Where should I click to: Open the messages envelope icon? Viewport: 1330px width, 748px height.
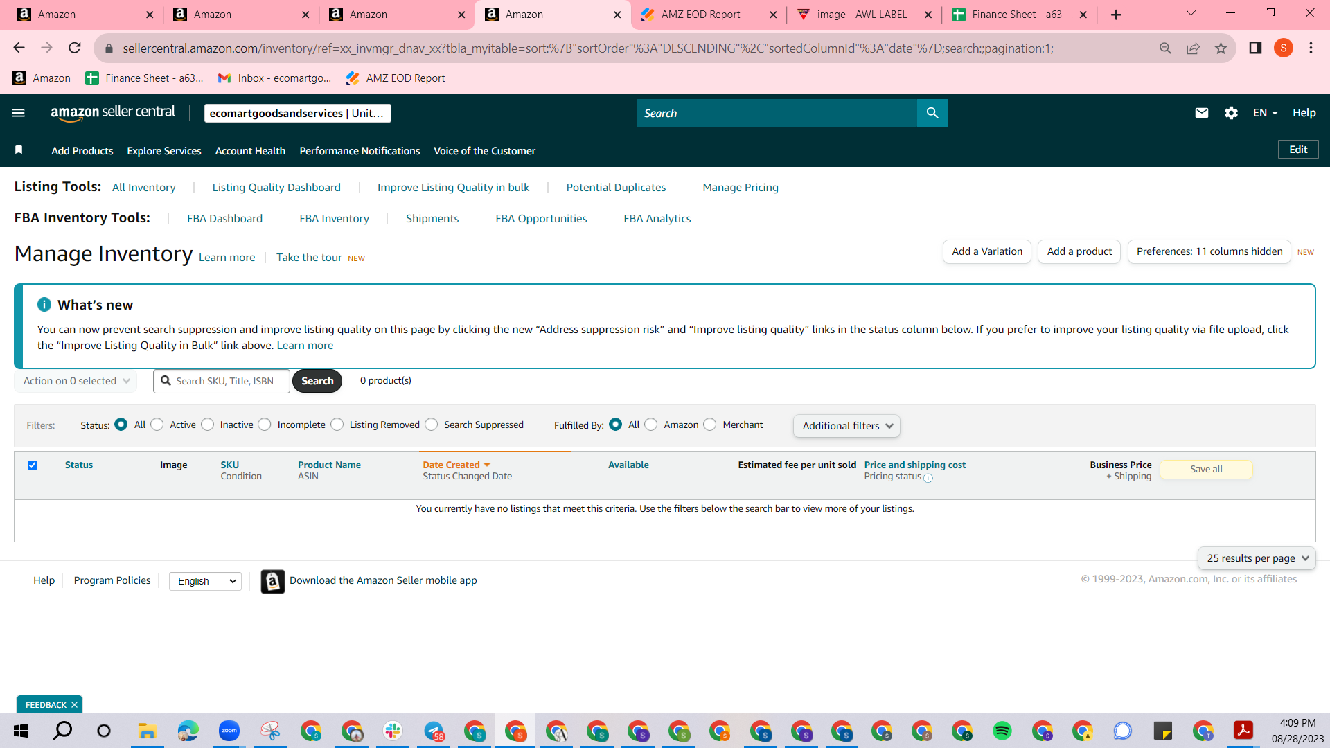point(1202,113)
